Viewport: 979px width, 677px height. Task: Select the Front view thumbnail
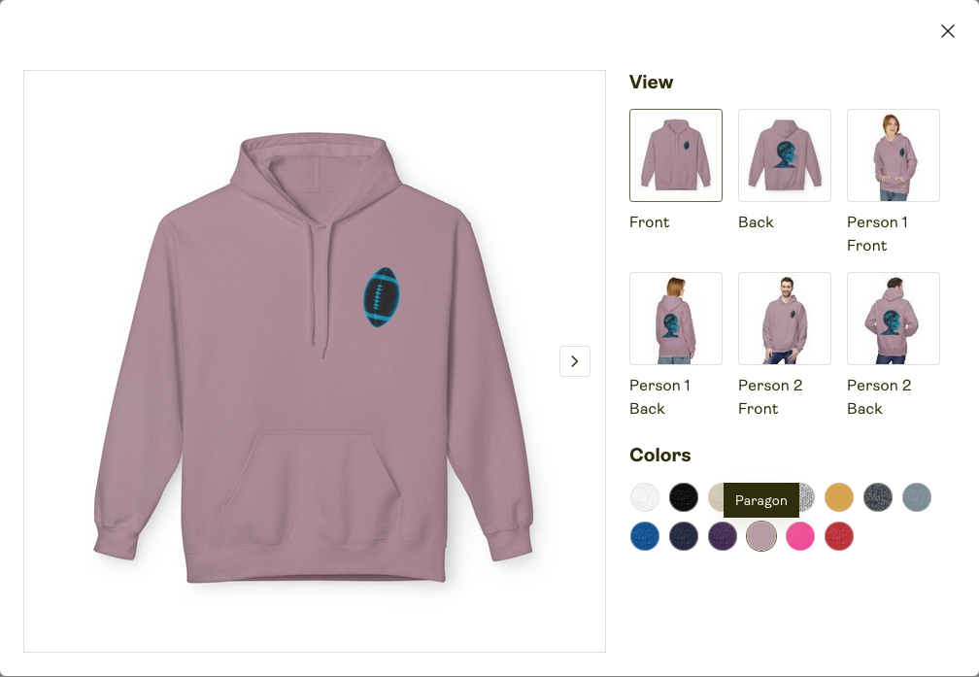click(676, 155)
